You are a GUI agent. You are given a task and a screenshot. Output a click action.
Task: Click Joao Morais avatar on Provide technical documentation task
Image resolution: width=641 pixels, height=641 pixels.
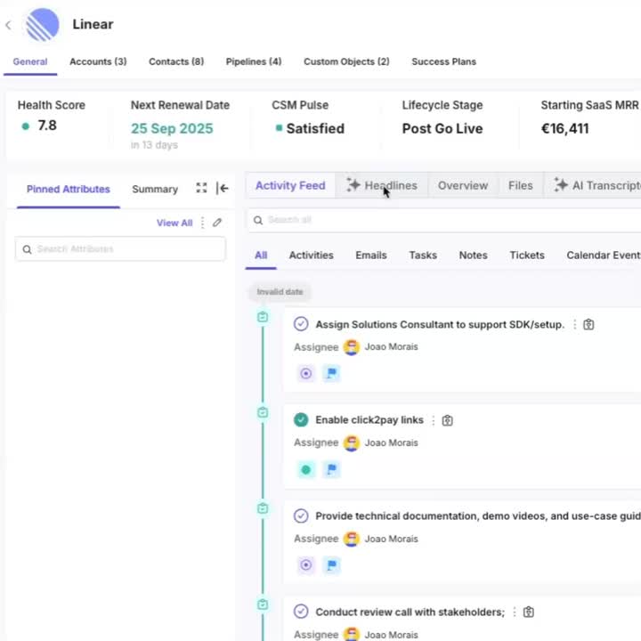351,539
